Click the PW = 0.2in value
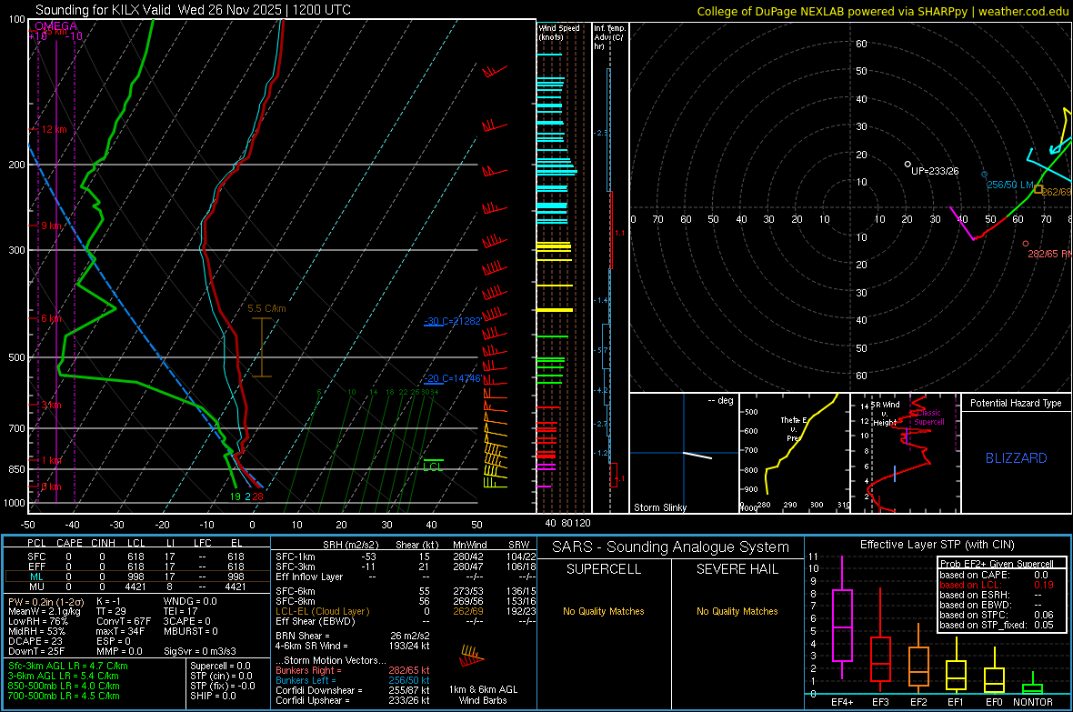 47,602
